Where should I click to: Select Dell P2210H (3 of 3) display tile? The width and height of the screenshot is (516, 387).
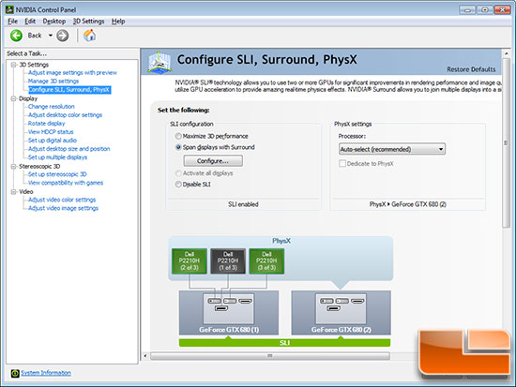(266, 261)
